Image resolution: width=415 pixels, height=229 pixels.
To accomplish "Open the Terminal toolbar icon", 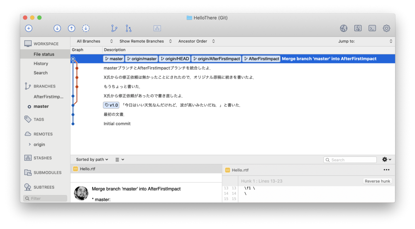I will [372, 28].
